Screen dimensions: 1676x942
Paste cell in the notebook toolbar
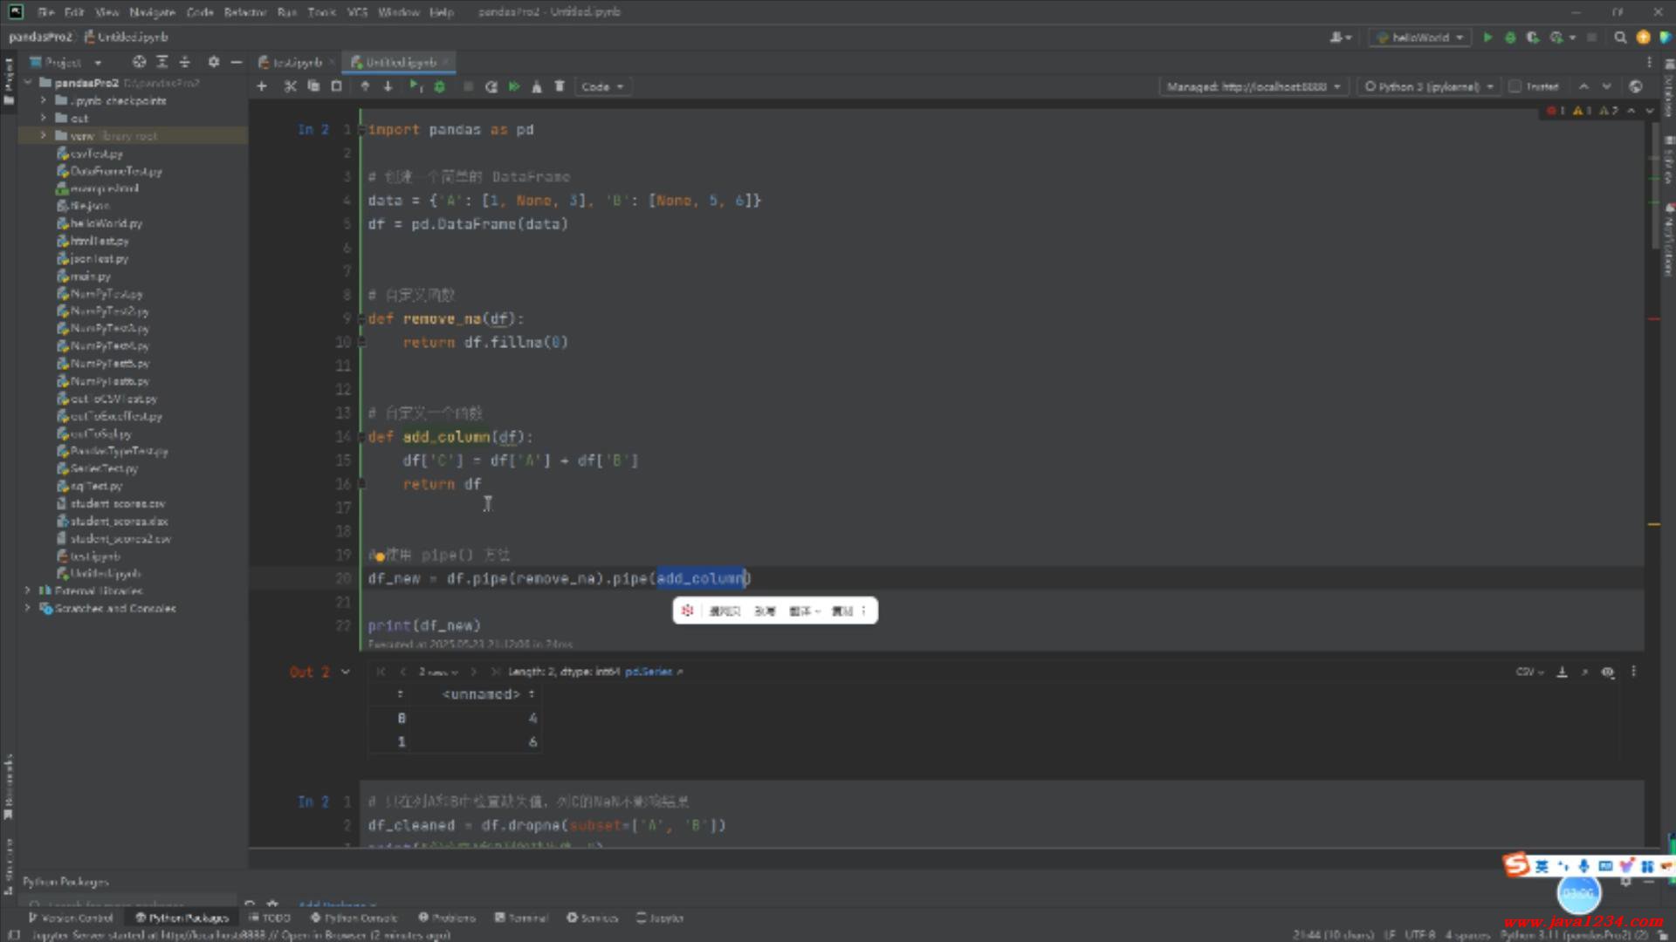point(336,86)
